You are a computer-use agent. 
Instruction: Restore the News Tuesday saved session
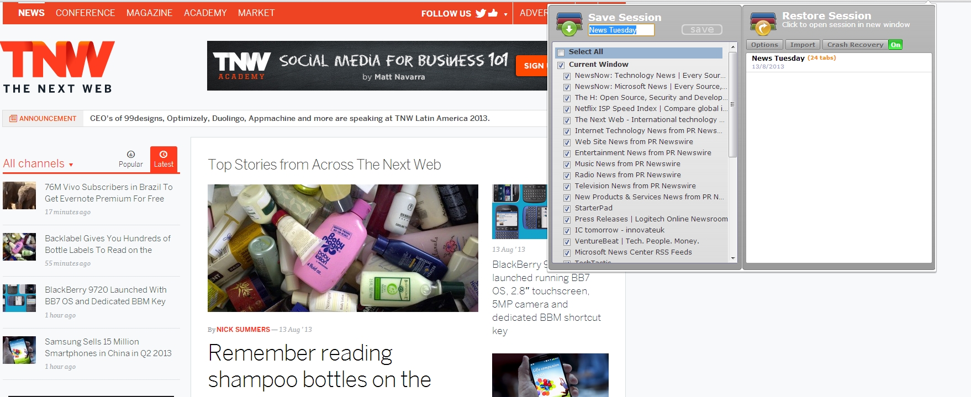(838, 62)
